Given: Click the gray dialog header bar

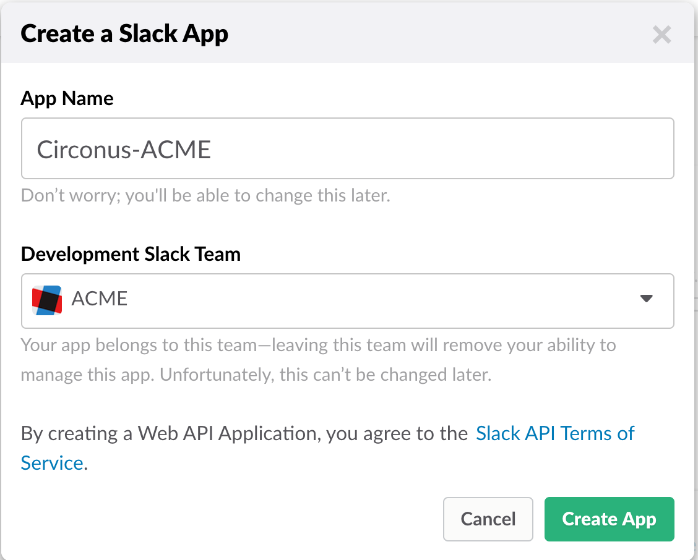Looking at the screenshot, I should (x=433, y=34).
